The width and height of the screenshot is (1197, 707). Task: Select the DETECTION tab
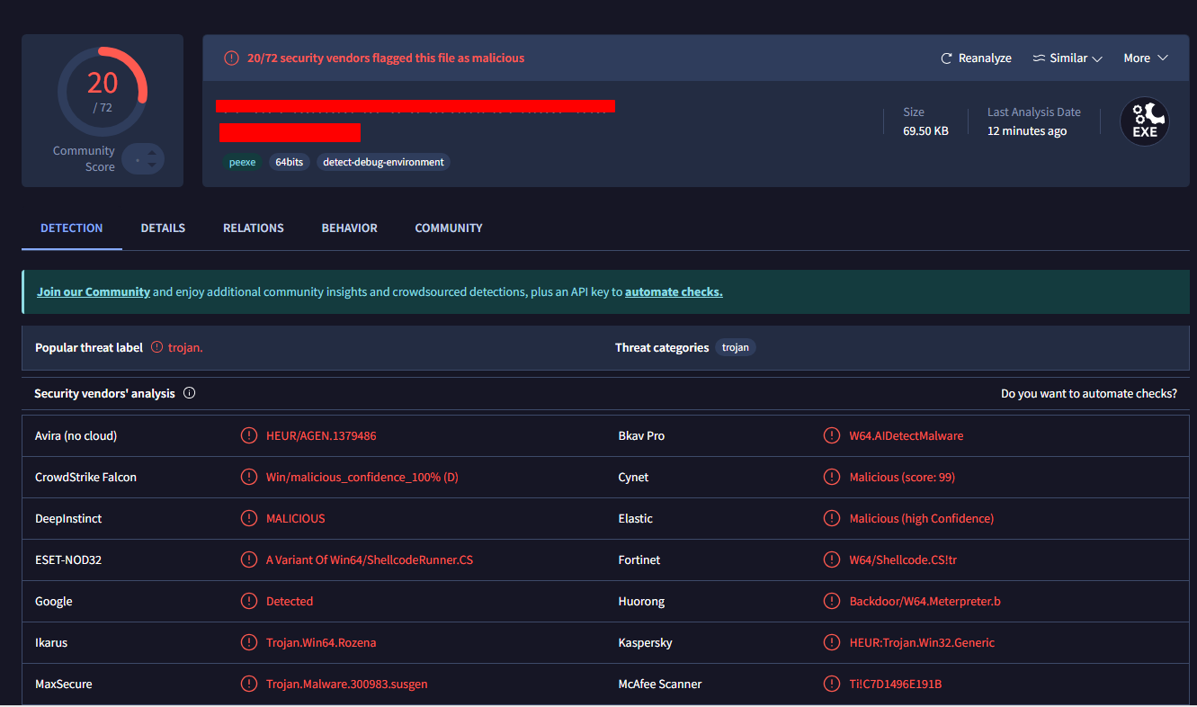point(72,228)
